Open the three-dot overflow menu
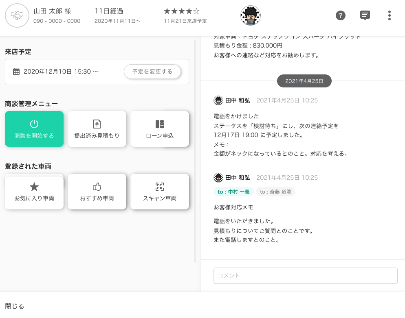405x318 pixels. pos(390,15)
